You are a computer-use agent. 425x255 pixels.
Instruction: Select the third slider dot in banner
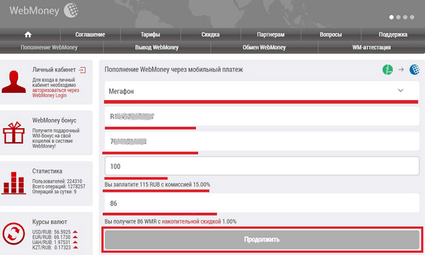click(405, 17)
